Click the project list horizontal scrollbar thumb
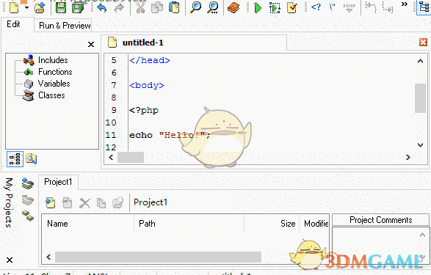The height and width of the screenshot is (275, 431). click(158, 257)
